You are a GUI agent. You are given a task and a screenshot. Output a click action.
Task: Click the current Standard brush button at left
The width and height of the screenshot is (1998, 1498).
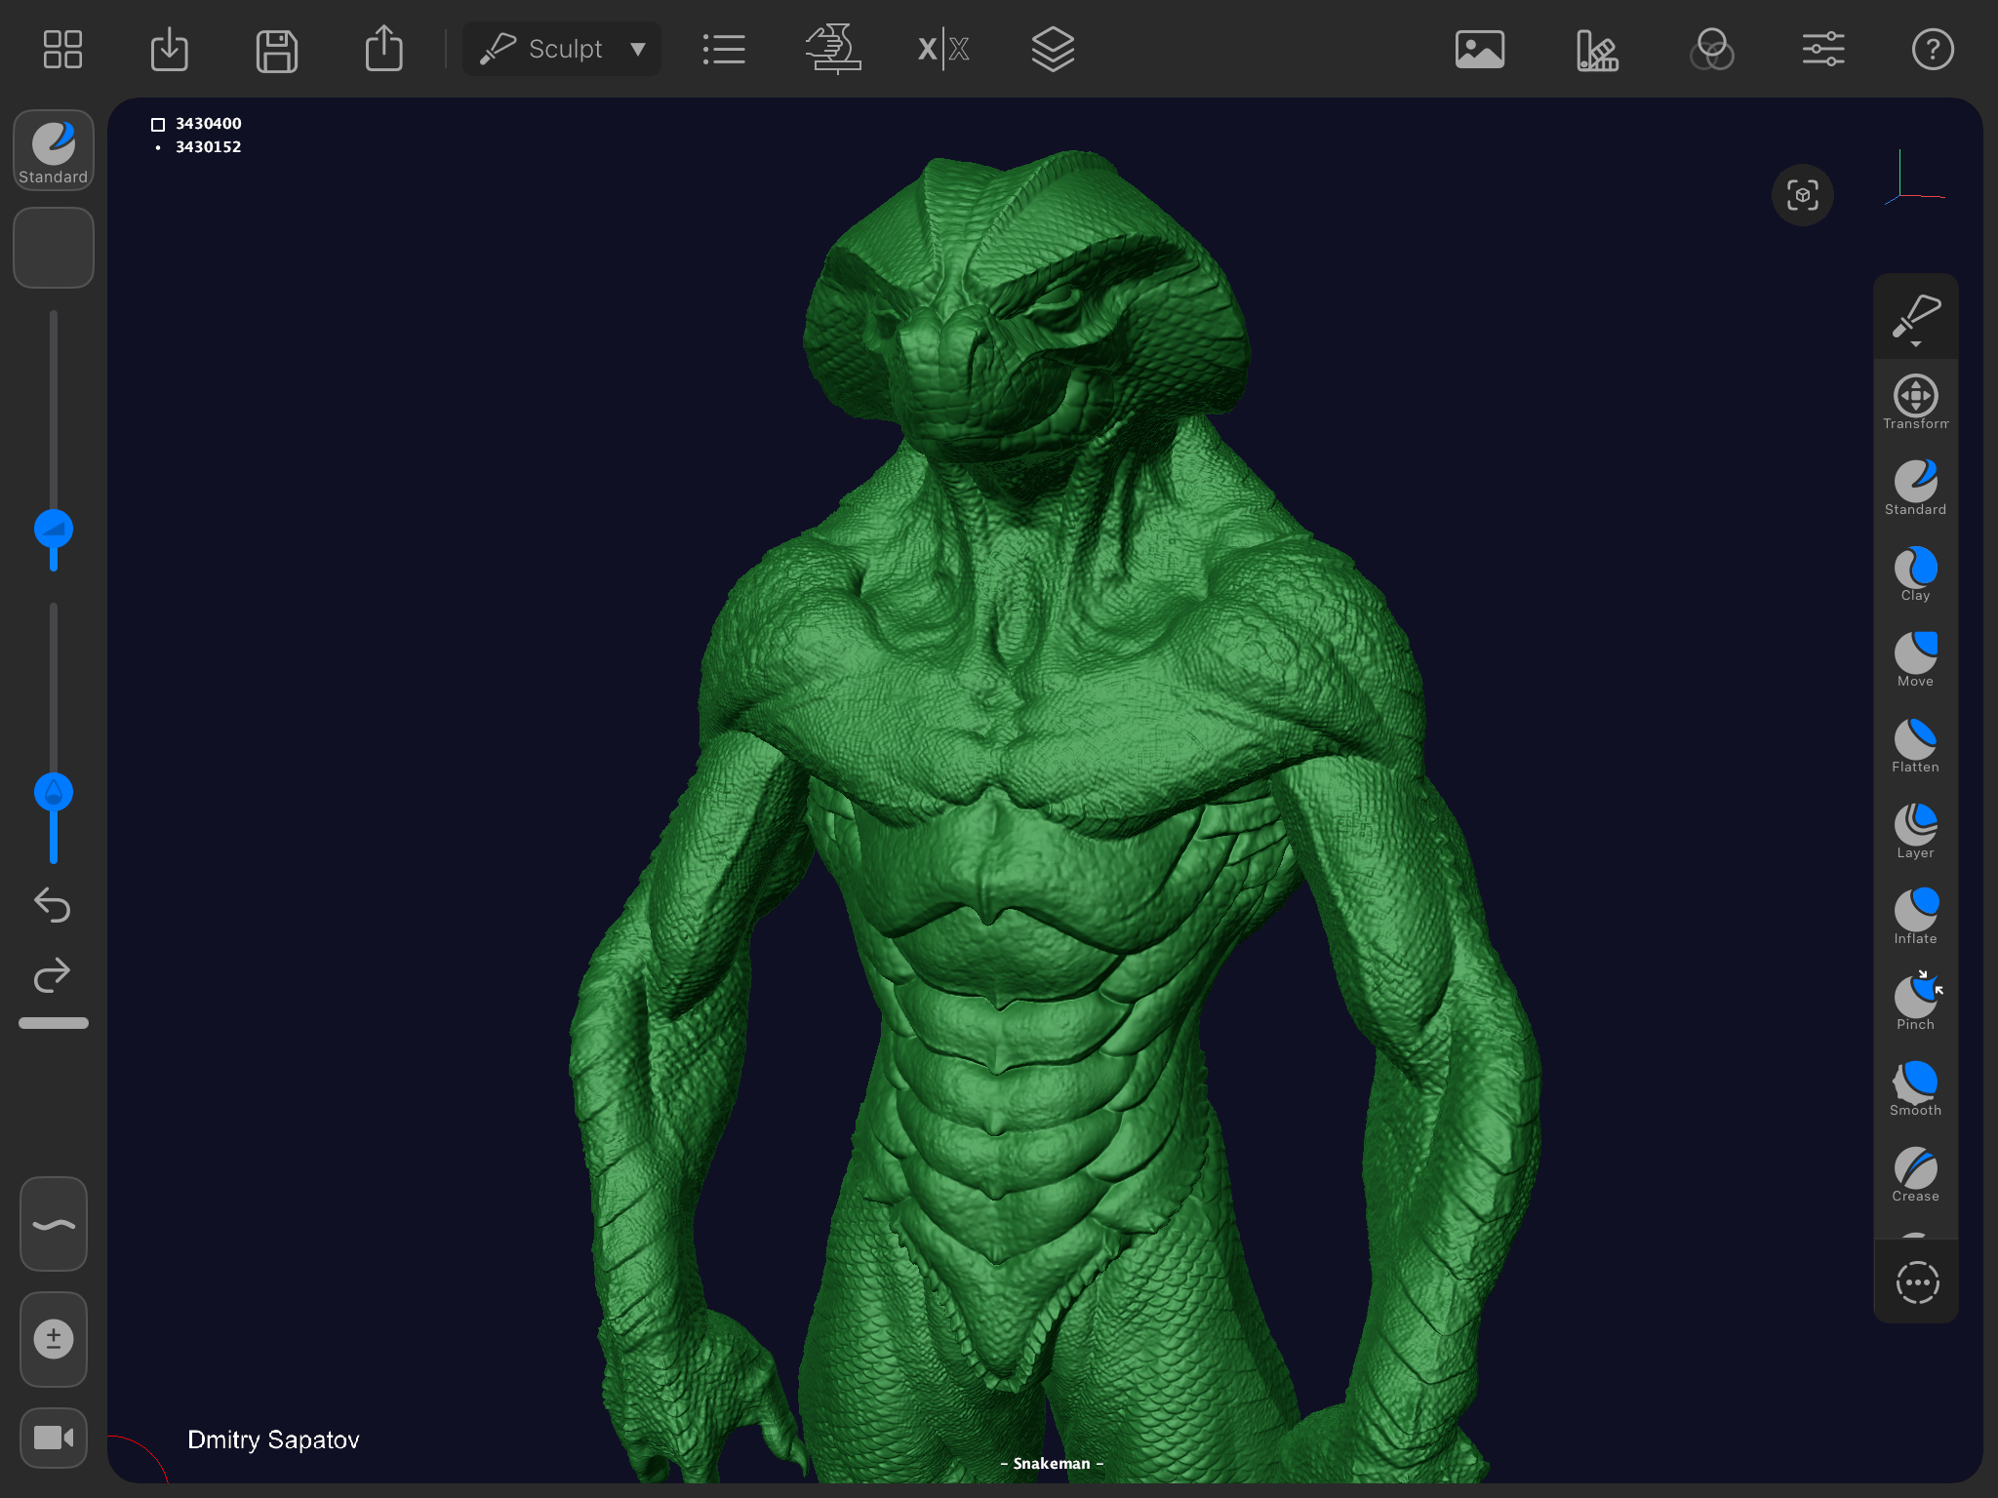[x=54, y=150]
